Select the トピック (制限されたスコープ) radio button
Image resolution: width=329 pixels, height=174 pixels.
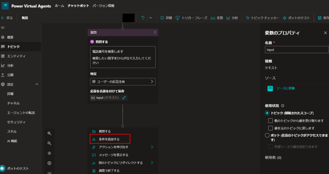pyautogui.click(x=267, y=113)
